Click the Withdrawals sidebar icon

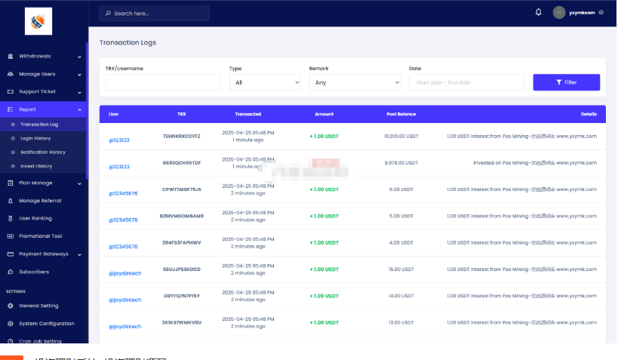(10, 56)
